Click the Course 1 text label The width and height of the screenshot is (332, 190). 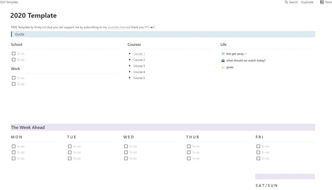coord(139,54)
